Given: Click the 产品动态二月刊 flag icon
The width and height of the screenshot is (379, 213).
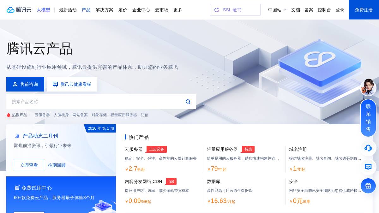Looking at the screenshot, I should [x=17, y=136].
